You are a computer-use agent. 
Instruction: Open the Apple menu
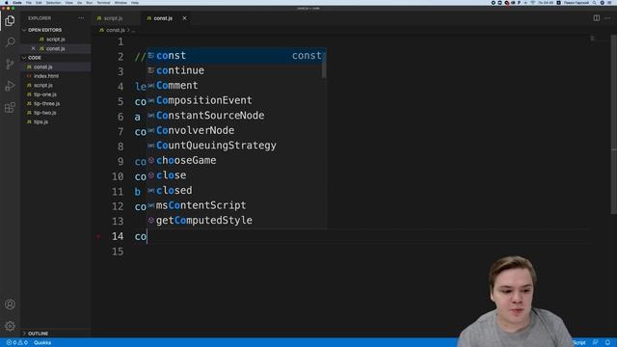tap(7, 3)
